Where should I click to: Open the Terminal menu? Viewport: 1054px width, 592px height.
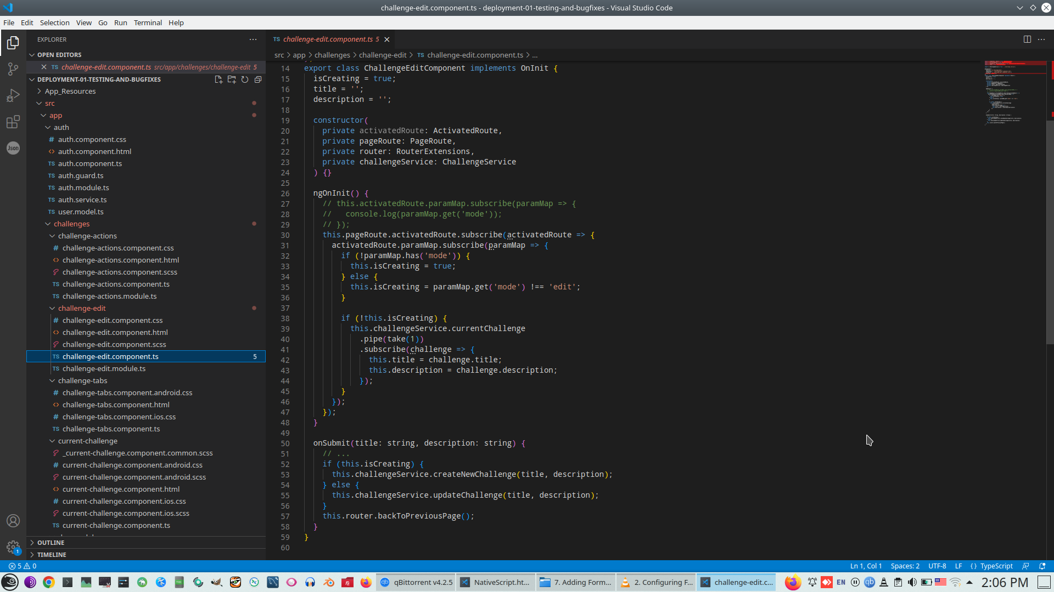(x=148, y=22)
